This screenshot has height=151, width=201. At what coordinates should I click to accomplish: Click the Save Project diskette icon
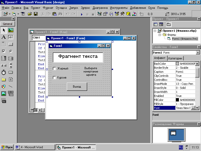(x=36, y=14)
